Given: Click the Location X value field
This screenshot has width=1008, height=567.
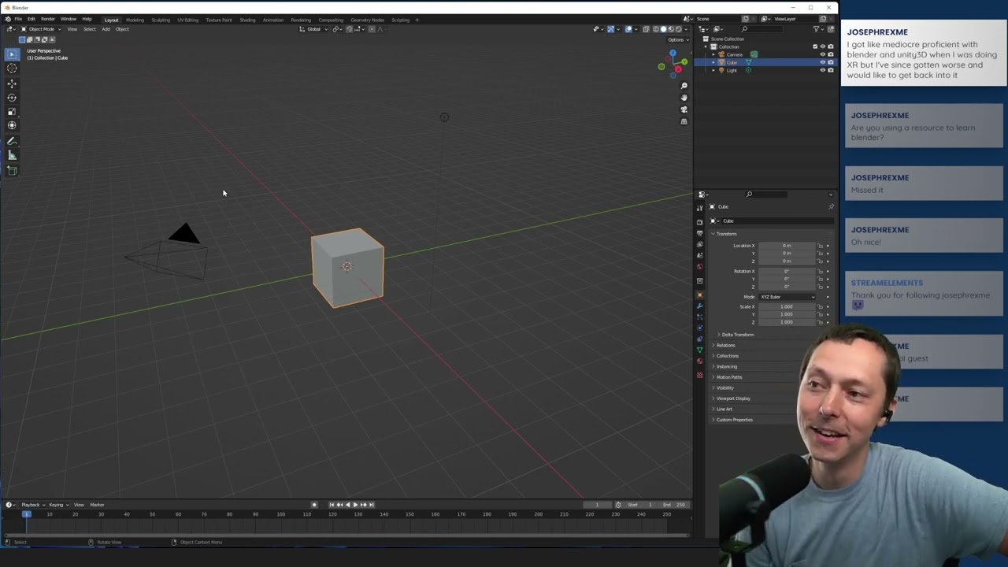Looking at the screenshot, I should click(x=787, y=246).
